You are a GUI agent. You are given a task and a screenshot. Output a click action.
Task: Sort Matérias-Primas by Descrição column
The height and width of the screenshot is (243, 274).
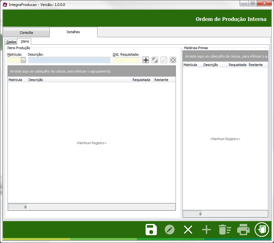coord(215,65)
